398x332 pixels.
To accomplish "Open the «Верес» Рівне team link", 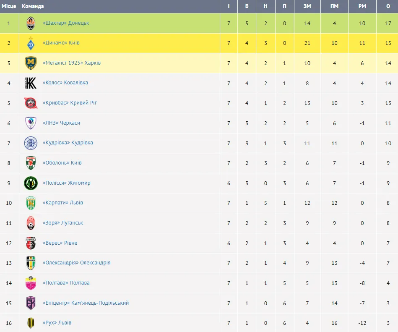I will pos(60,243).
